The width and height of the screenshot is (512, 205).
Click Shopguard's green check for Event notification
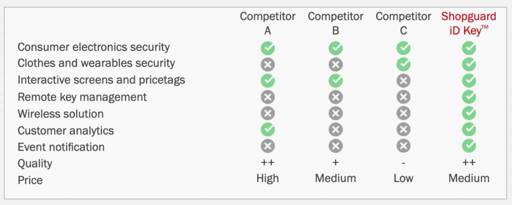click(469, 146)
